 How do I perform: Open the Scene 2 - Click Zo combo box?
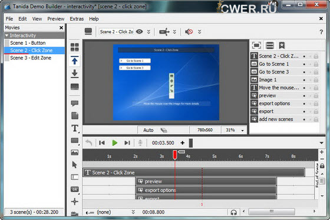[x=116, y=32]
